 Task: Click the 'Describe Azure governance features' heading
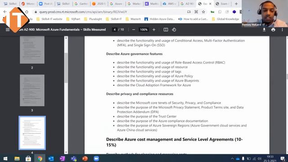[x=134, y=54]
